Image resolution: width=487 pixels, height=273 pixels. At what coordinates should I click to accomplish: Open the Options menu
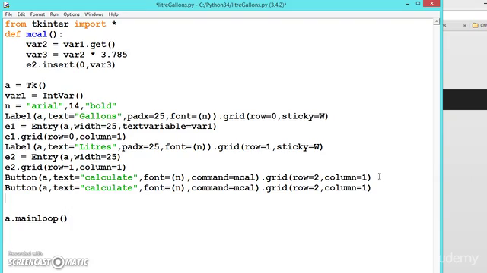pyautogui.click(x=72, y=14)
